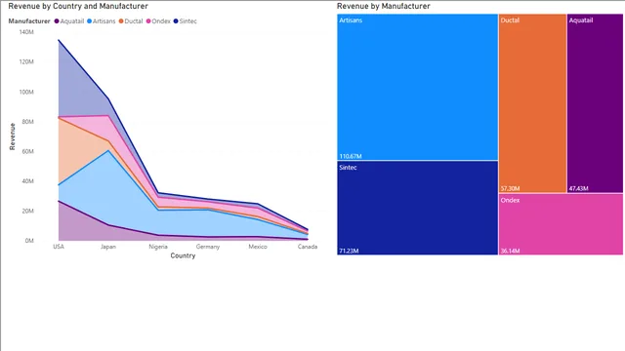Select Aquatail label in chart legend

[71, 21]
